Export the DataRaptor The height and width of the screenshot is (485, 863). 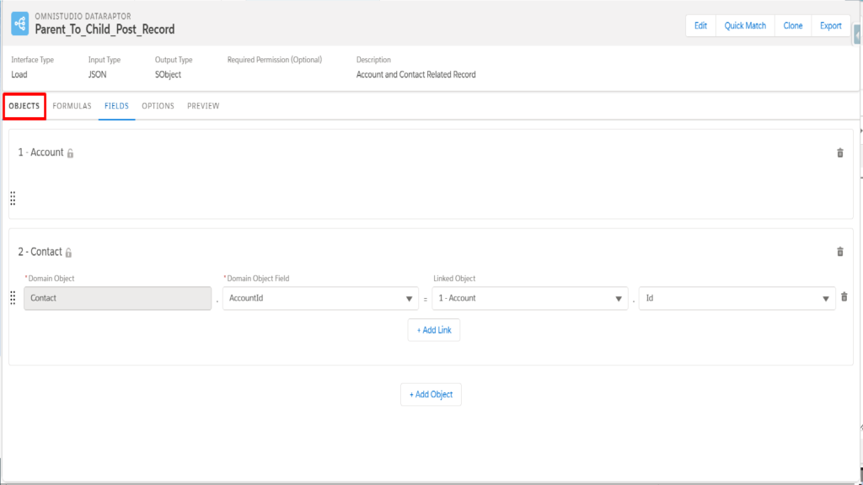tap(830, 26)
